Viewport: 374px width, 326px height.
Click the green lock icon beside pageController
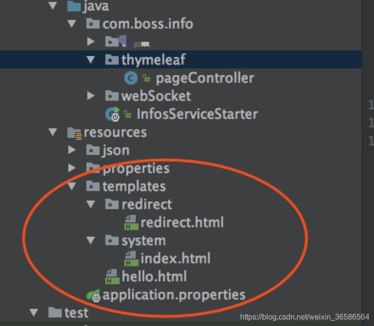coord(146,78)
